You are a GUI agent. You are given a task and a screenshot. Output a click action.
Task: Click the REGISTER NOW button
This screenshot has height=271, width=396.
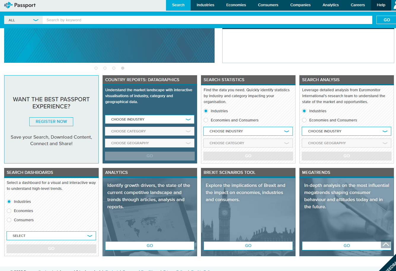point(51,122)
